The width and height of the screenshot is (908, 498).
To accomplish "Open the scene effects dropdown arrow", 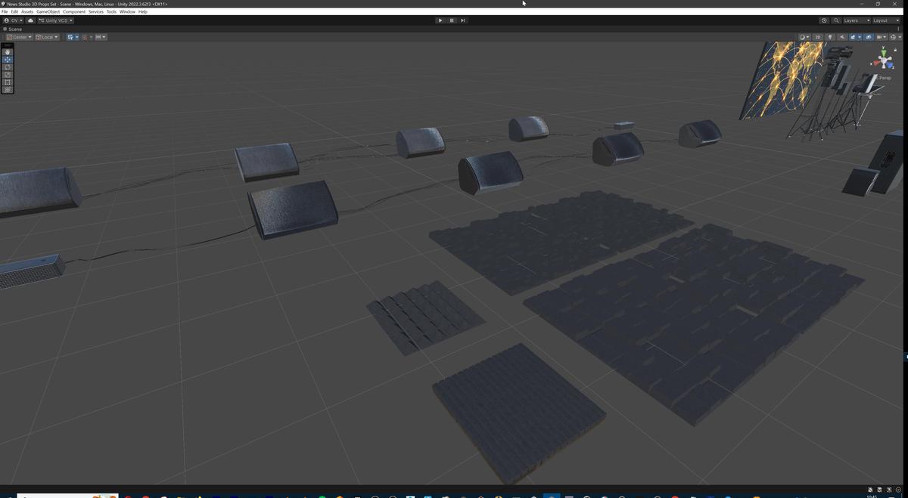I will coord(860,37).
